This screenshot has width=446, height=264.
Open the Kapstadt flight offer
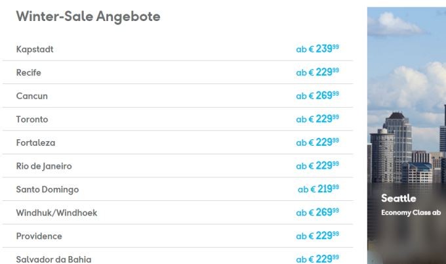click(x=178, y=49)
